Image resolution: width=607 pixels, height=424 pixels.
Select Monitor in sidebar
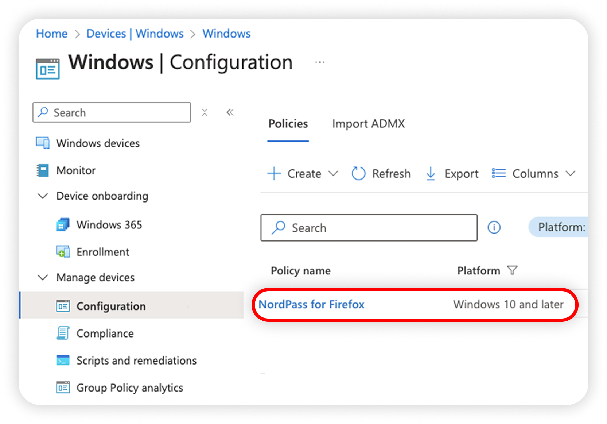pyautogui.click(x=76, y=170)
